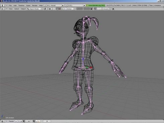Click the lock layers padlock icon
This screenshot has height=123, width=164.
91,9
